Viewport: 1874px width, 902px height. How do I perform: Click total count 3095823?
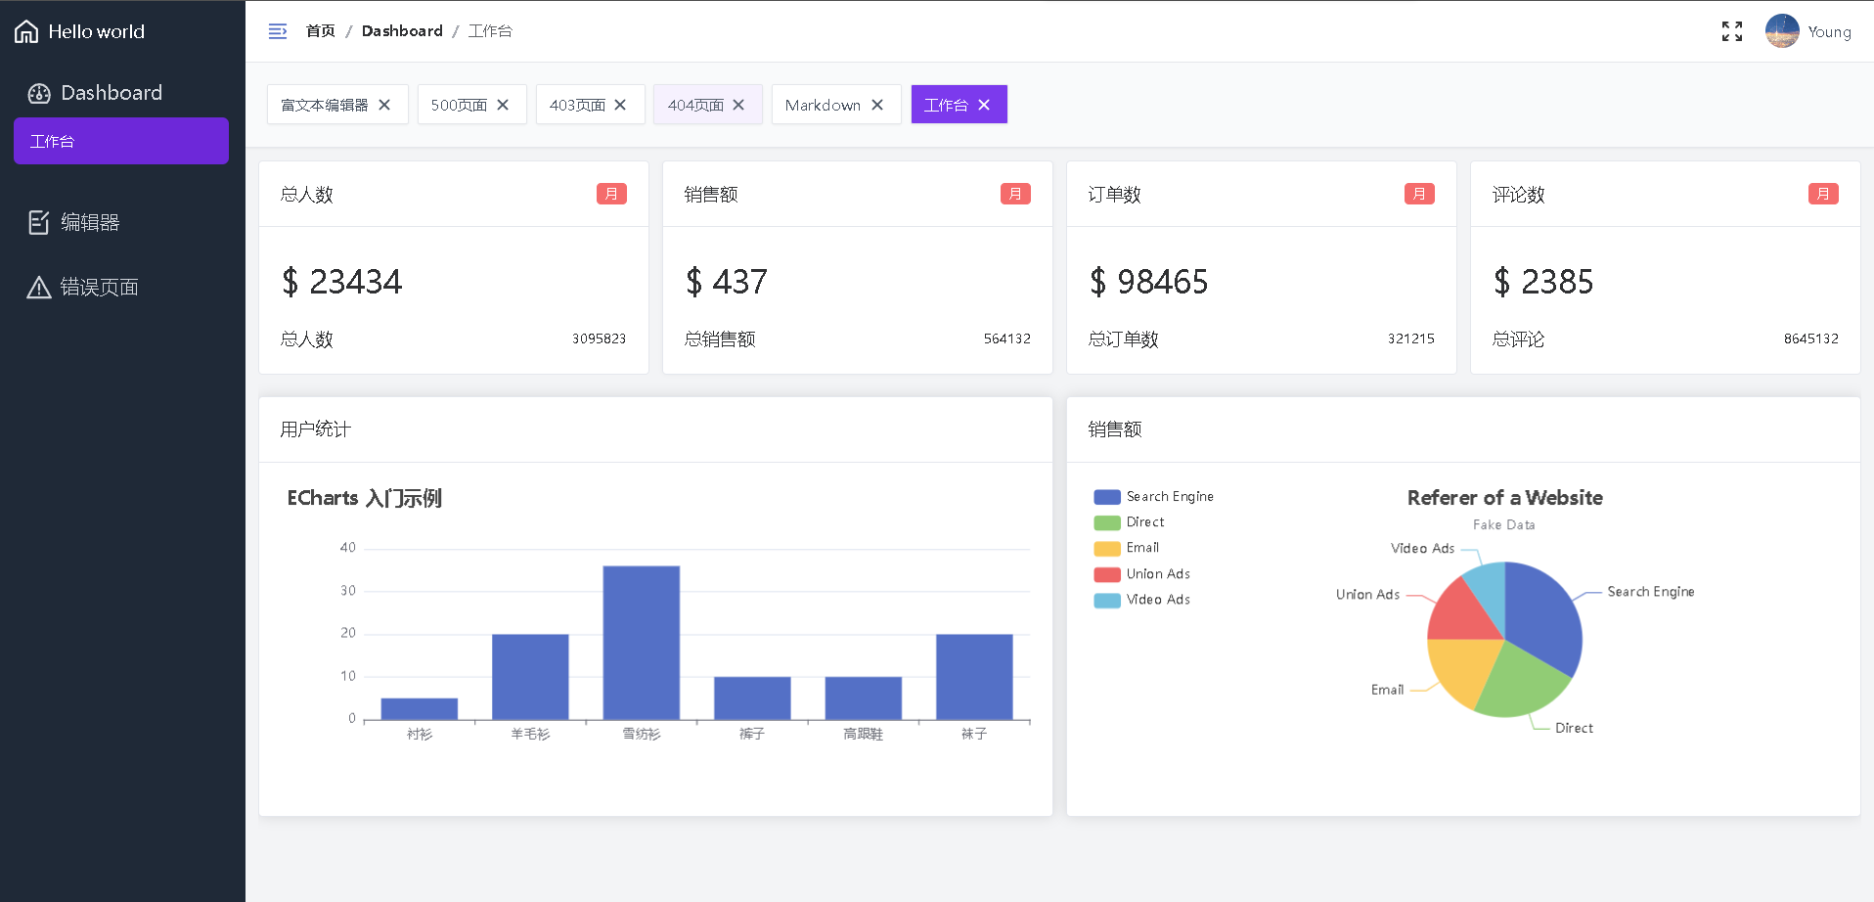[x=599, y=338]
